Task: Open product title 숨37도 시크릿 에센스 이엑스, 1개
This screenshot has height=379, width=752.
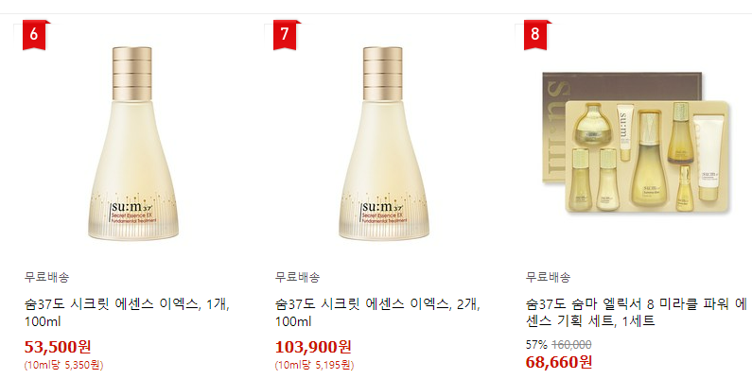Action: pyautogui.click(x=127, y=313)
